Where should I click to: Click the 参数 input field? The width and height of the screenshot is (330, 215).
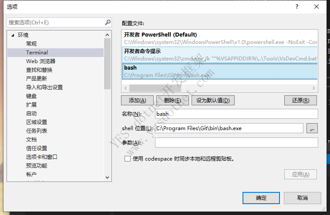236,143
